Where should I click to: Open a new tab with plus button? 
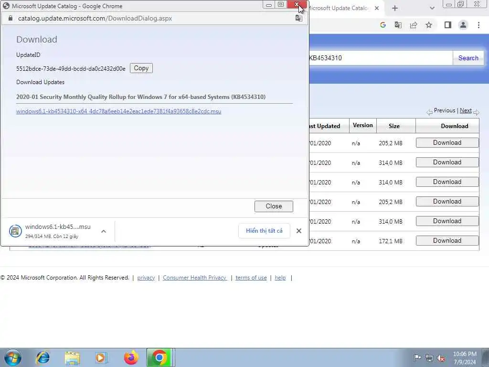click(x=395, y=8)
